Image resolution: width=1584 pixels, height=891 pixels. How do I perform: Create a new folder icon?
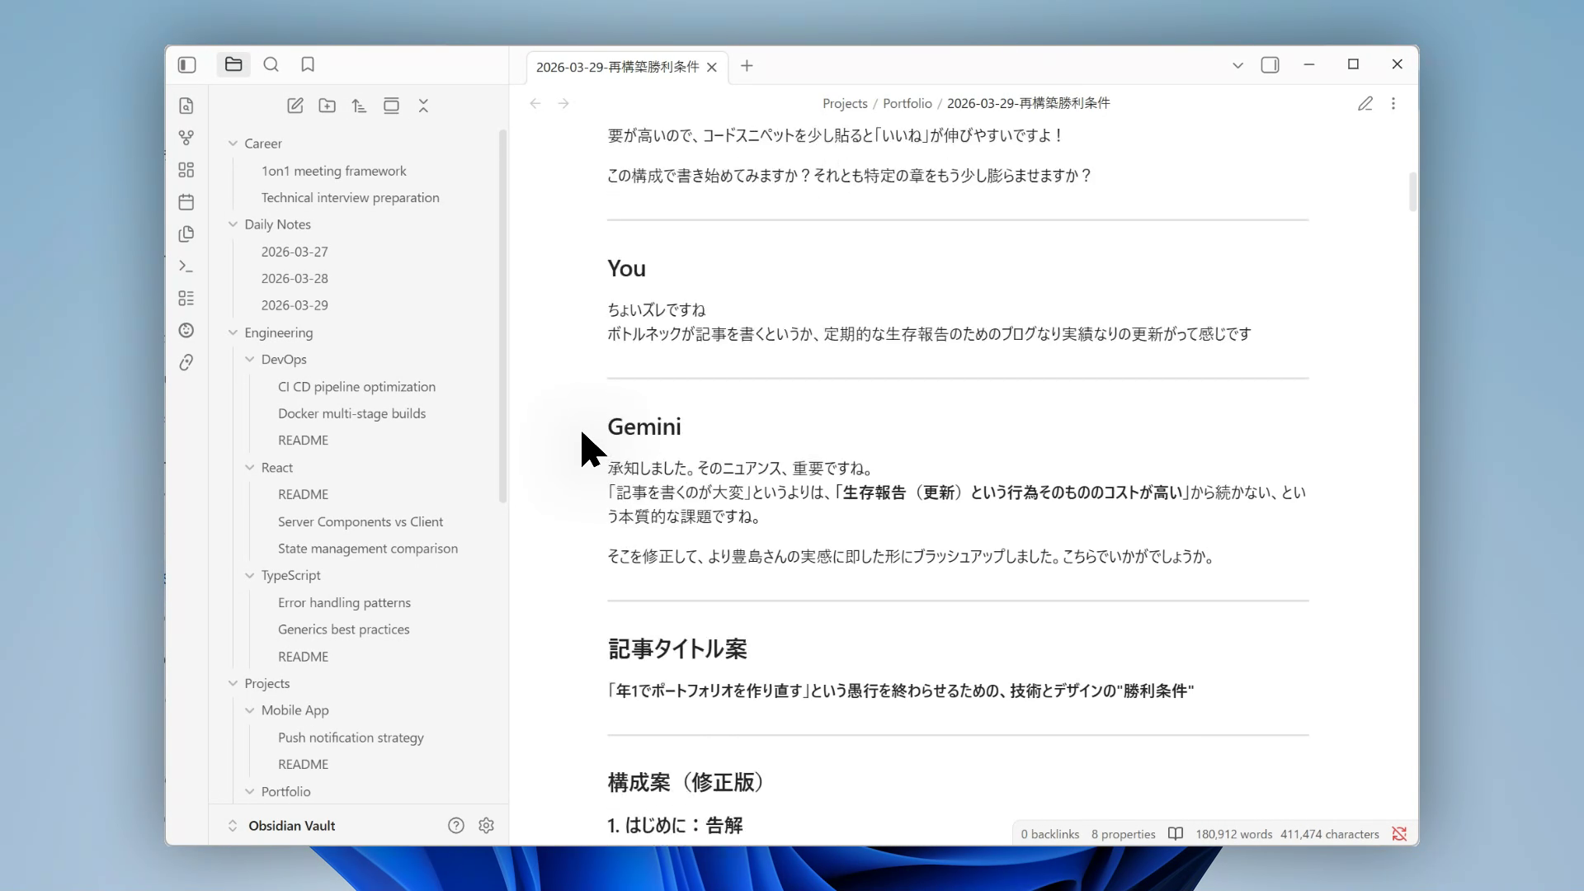328,106
